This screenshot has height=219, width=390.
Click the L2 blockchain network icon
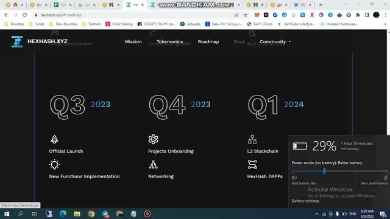click(252, 139)
